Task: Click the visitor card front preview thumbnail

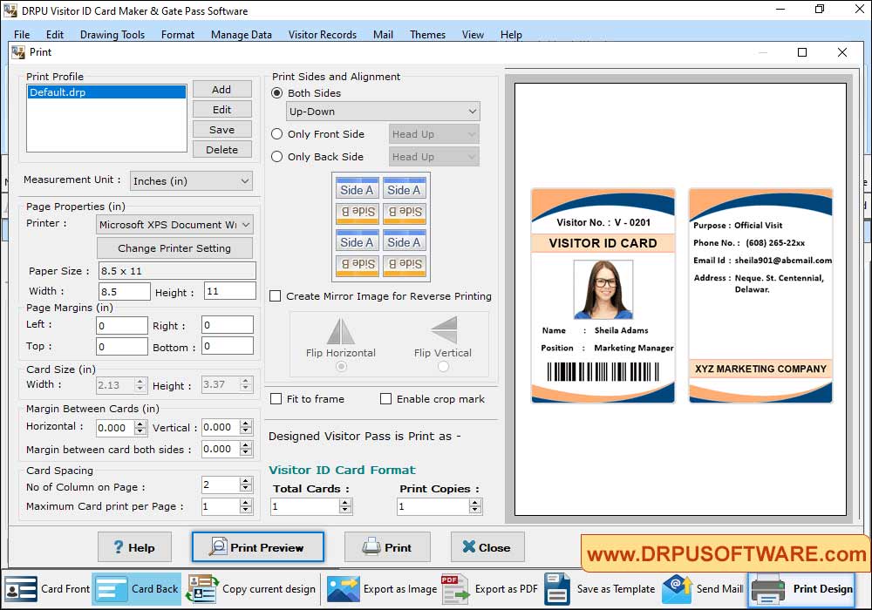Action: [x=603, y=295]
